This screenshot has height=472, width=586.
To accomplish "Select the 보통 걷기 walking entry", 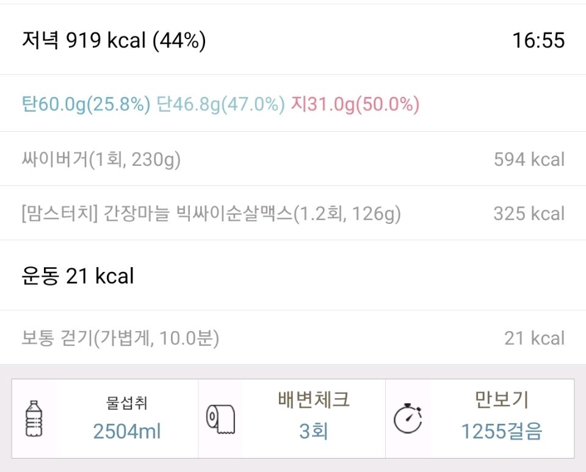I will coord(293,337).
